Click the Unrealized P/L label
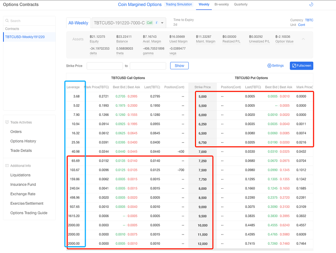This screenshot has height=253, width=336. point(259,41)
